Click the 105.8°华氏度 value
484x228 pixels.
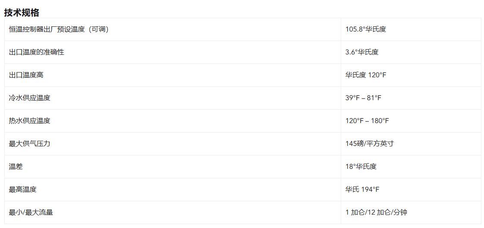pos(366,29)
